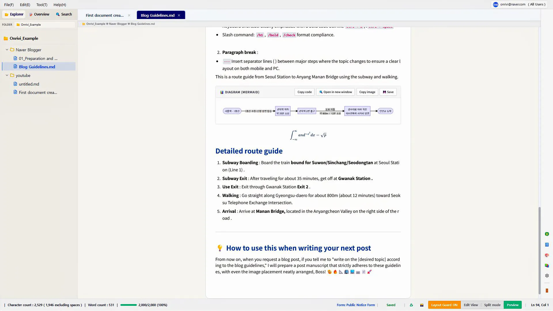The height and width of the screenshot is (311, 553).
Task: Click Character count : 2,529 status text
Action: pos(45,305)
